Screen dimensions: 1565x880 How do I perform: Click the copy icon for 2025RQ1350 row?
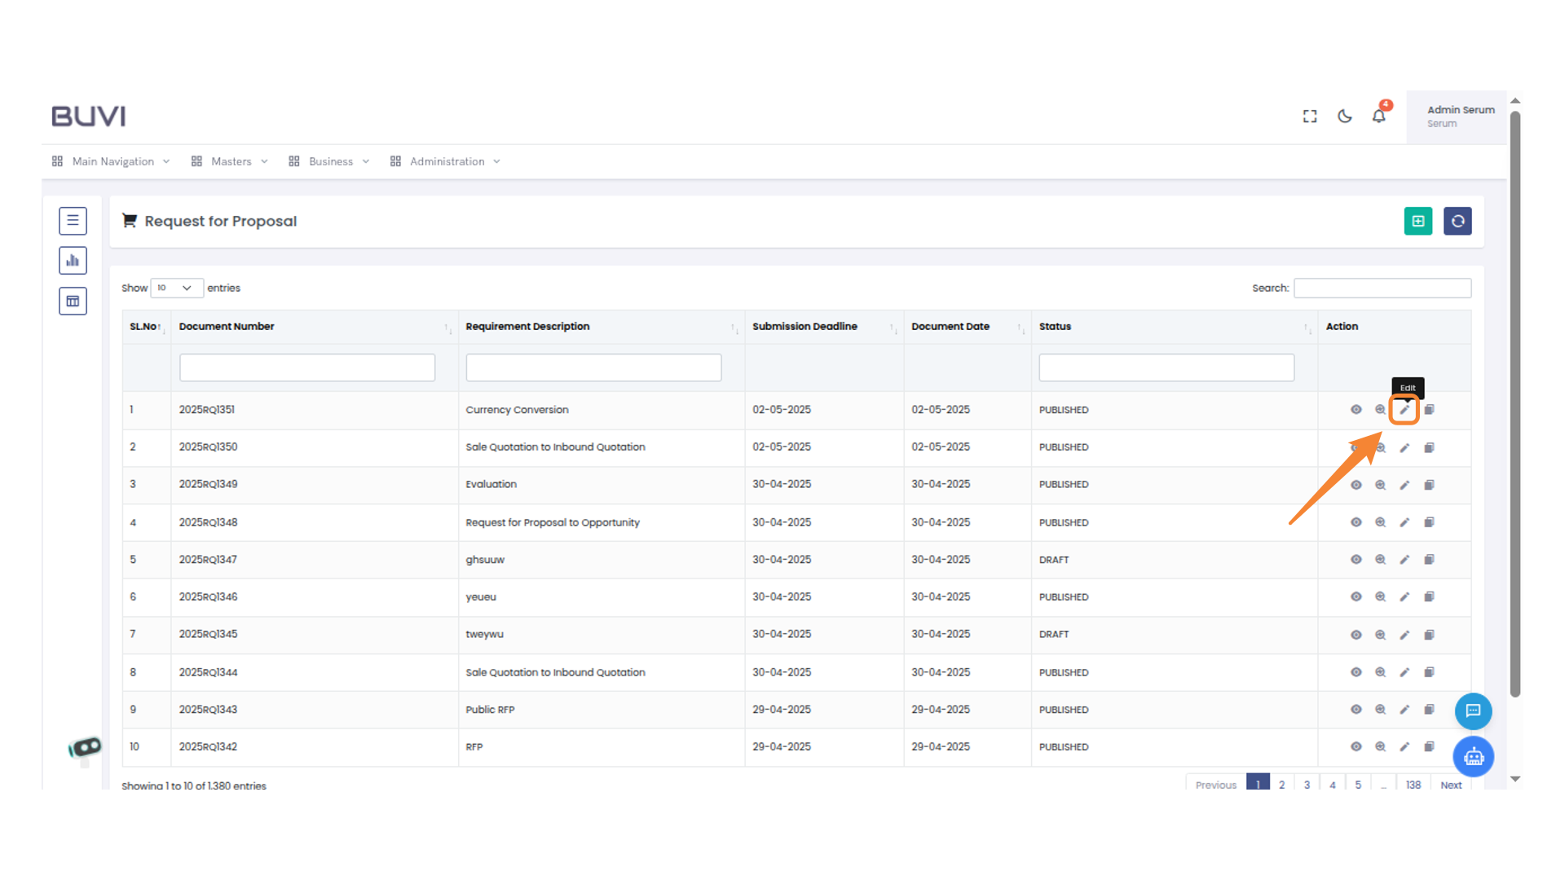pos(1429,447)
